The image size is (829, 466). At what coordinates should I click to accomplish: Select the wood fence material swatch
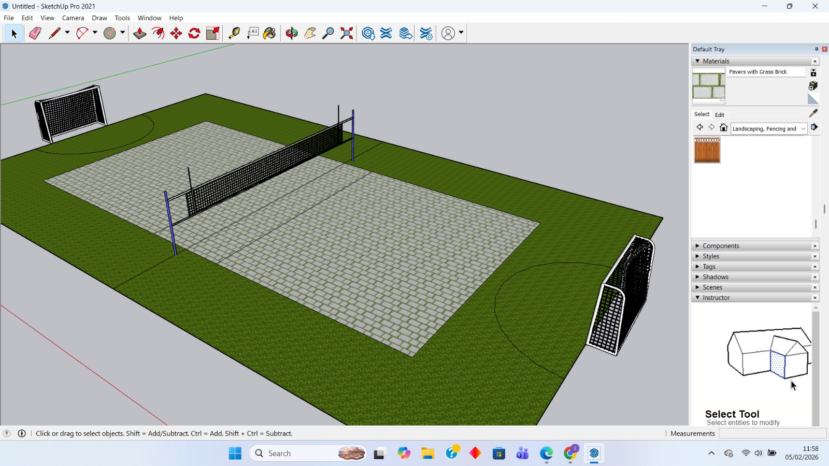(707, 150)
